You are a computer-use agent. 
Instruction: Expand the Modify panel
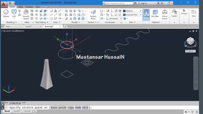[75, 22]
